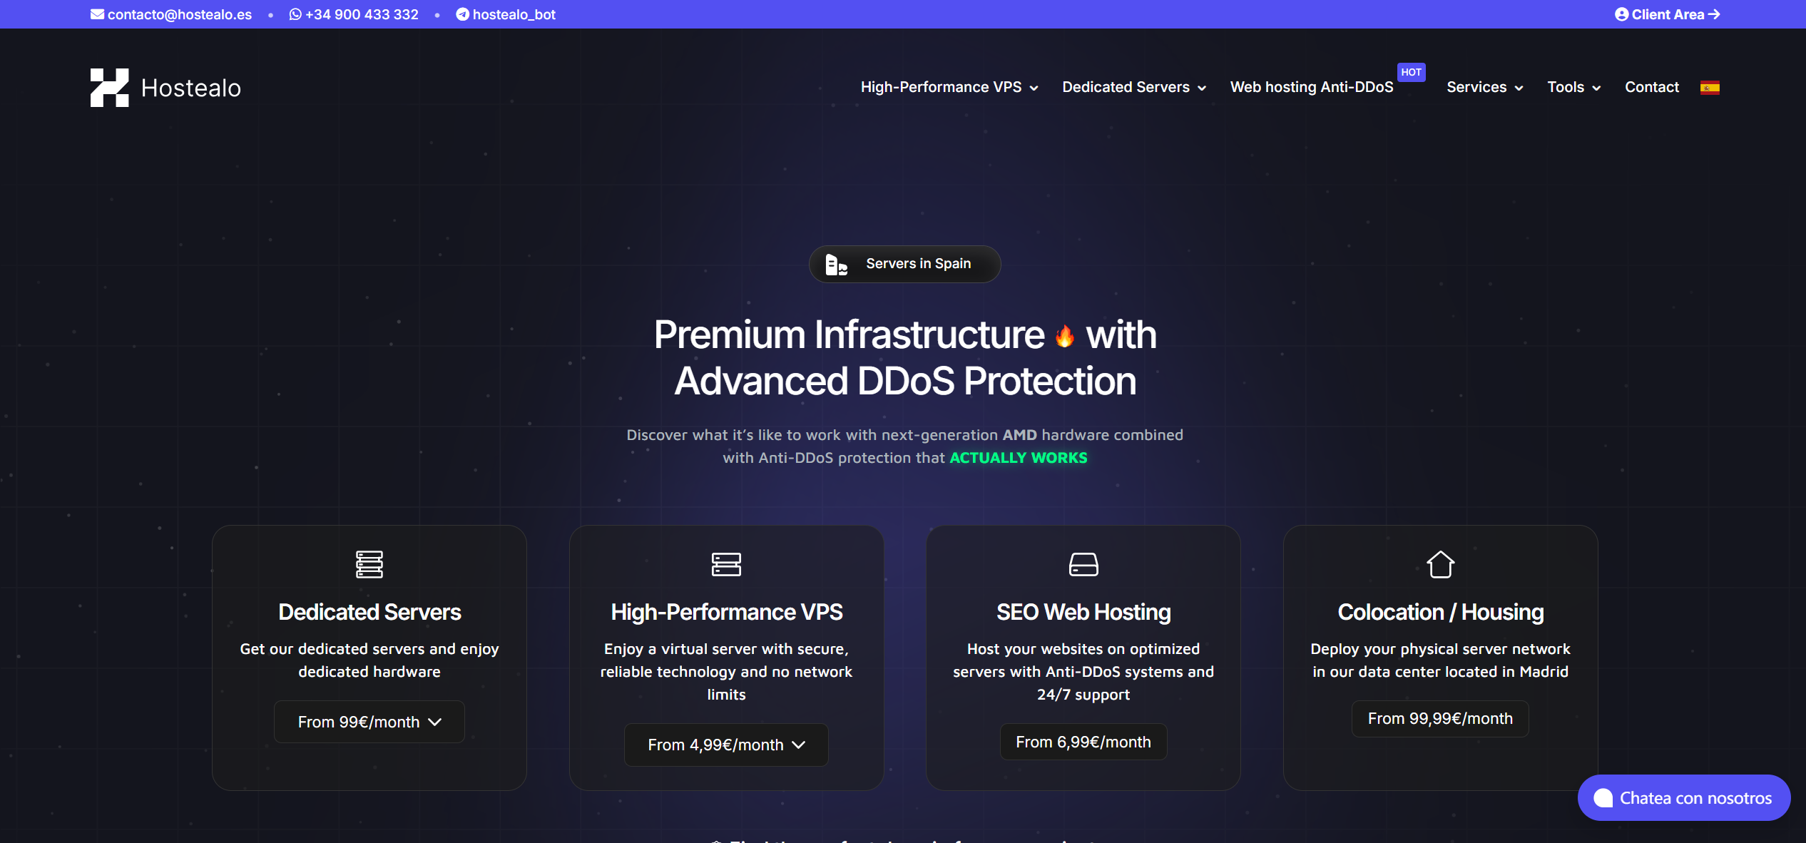The width and height of the screenshot is (1806, 843).
Task: Click the Client Area arrow icon
Action: [x=1714, y=14]
